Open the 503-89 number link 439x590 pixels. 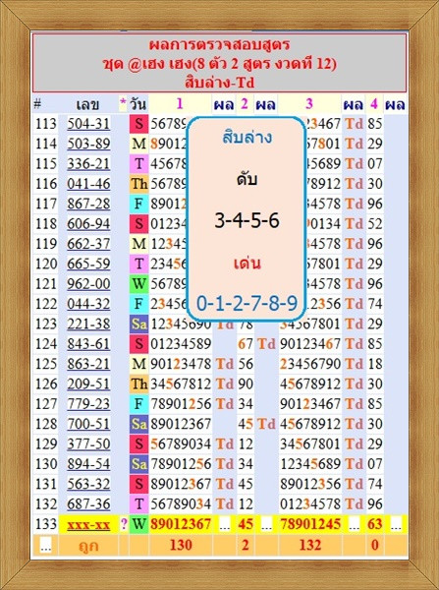point(88,144)
